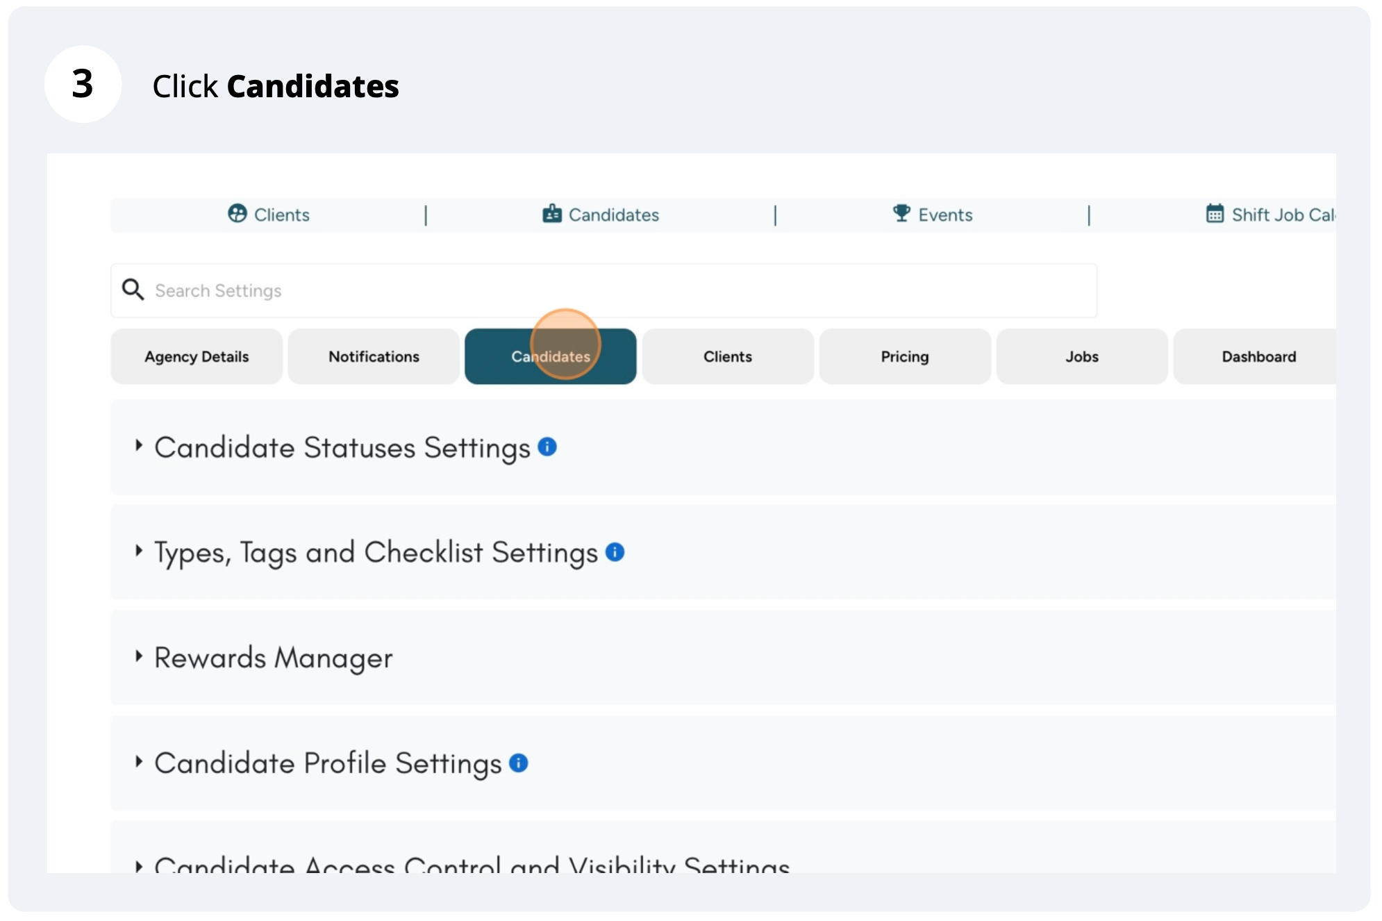
Task: Select the Candidates badge icon in navigation
Action: tap(551, 215)
